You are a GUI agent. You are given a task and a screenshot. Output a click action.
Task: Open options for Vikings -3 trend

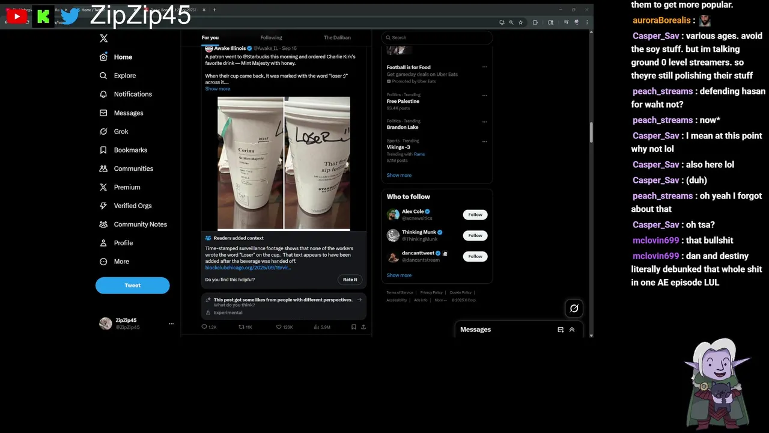coord(484,141)
